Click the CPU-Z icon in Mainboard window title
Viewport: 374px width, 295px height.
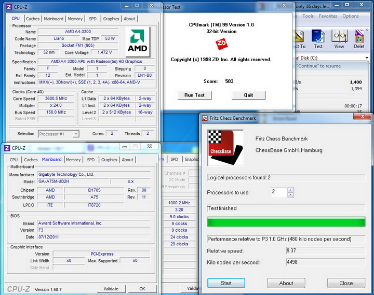click(7, 148)
